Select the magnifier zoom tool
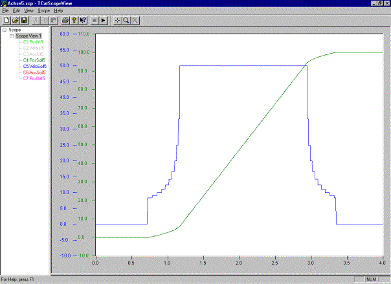 tap(126, 20)
